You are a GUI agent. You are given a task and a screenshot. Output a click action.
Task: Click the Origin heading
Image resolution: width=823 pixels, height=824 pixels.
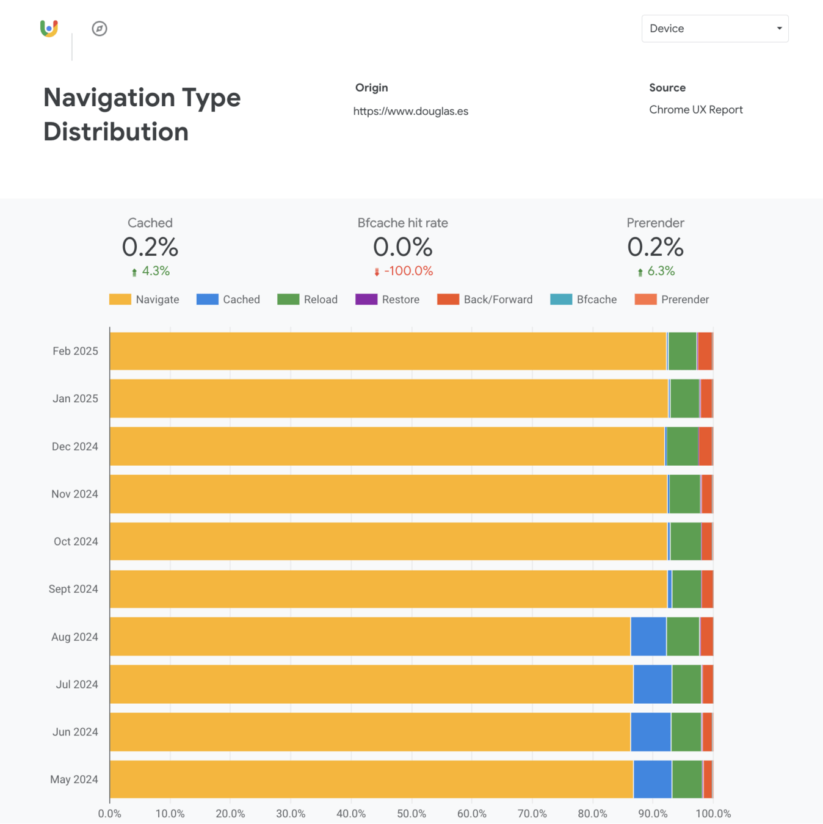pyautogui.click(x=372, y=88)
